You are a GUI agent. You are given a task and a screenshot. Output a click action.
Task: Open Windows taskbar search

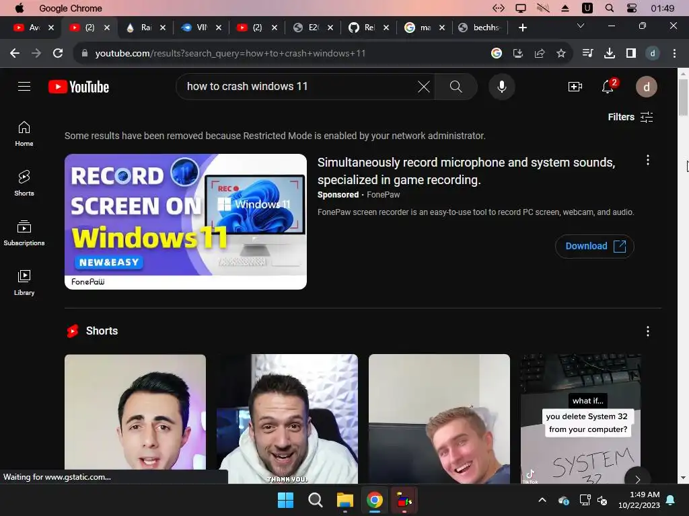315,500
